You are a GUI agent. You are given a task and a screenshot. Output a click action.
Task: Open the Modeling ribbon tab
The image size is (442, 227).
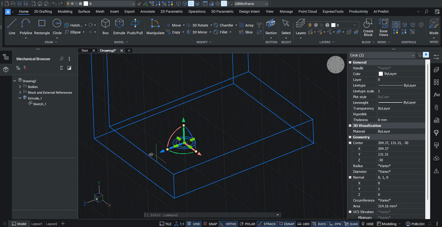tap(65, 11)
